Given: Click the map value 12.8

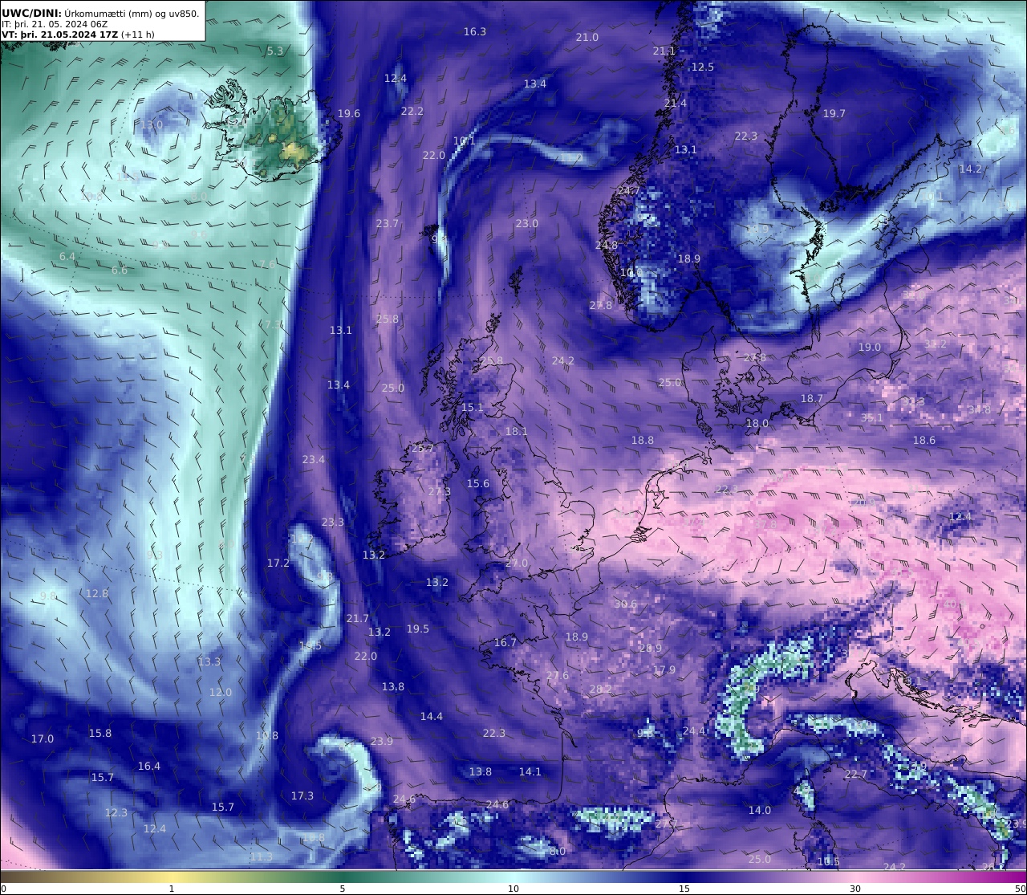Looking at the screenshot, I should (97, 594).
